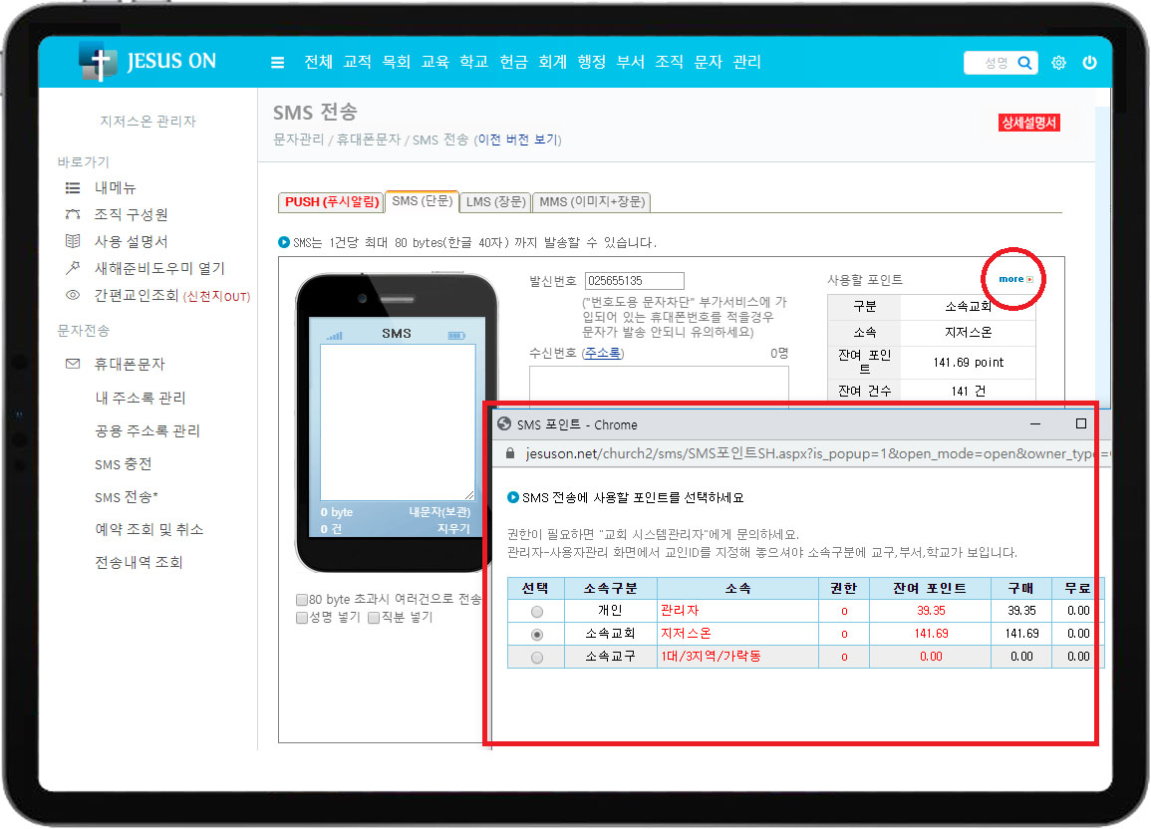Switch to the LMS (장문) tab
Screen dimensions: 1151x829
point(494,202)
